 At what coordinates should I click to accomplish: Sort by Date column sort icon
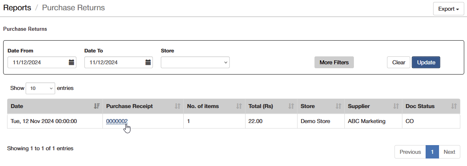[97, 106]
